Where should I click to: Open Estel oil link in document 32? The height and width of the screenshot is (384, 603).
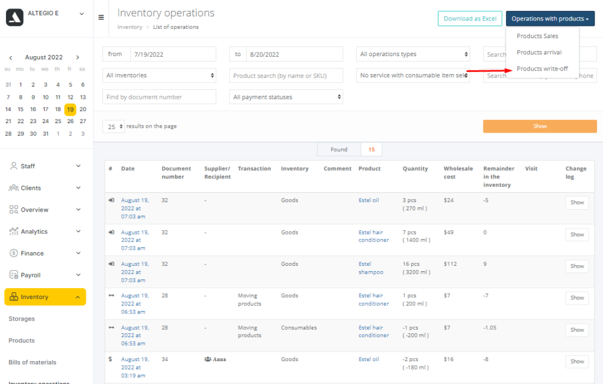point(368,200)
